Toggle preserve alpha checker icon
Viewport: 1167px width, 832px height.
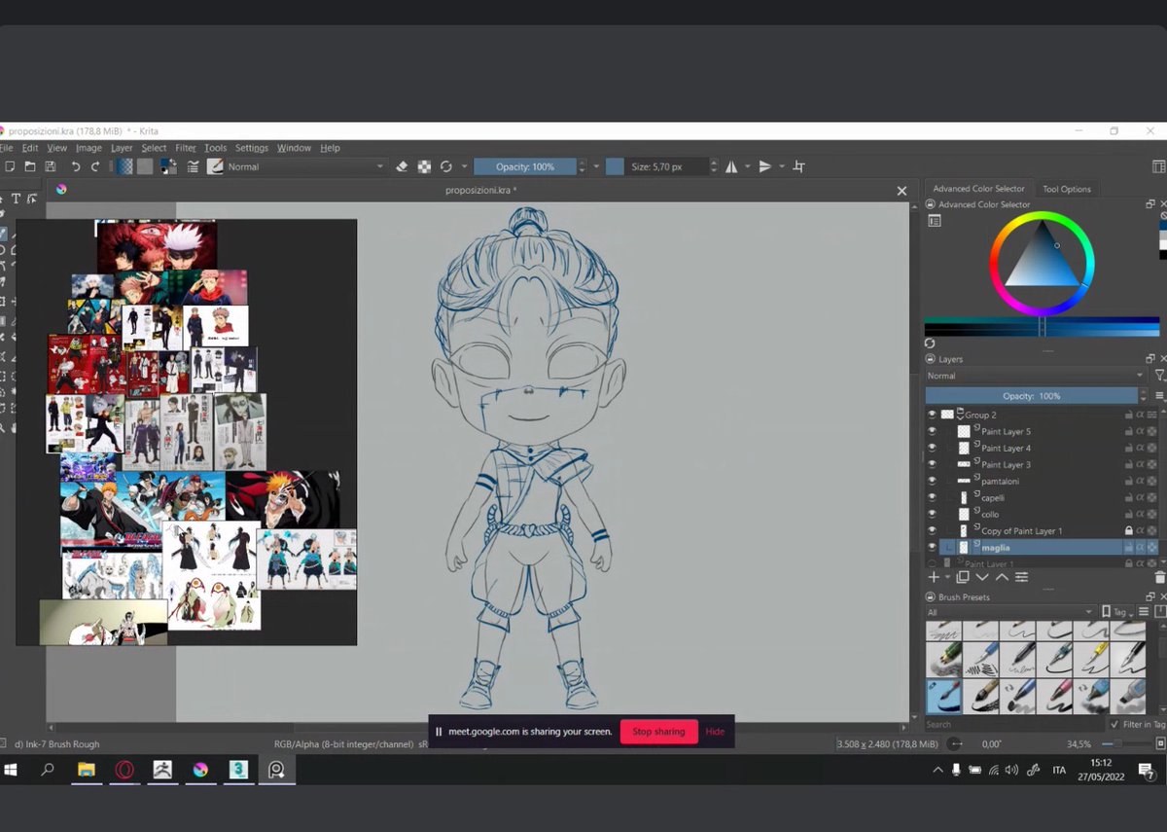click(424, 166)
